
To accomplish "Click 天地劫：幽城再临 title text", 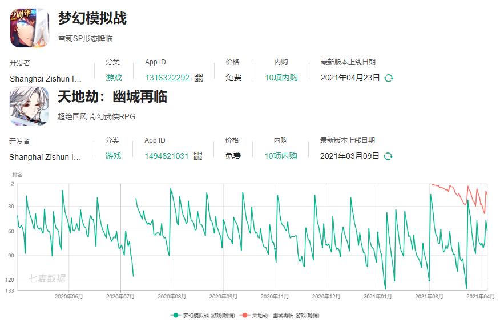I will 112,96.
